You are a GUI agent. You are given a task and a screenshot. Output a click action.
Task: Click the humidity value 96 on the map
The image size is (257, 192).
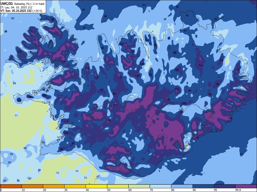point(103,48)
